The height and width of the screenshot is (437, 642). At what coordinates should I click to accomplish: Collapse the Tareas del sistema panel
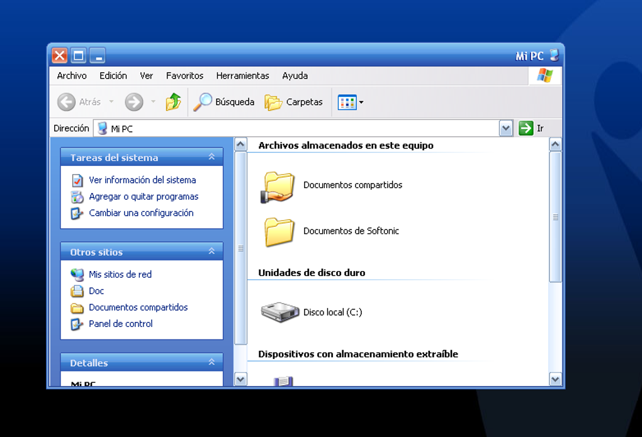[211, 157]
